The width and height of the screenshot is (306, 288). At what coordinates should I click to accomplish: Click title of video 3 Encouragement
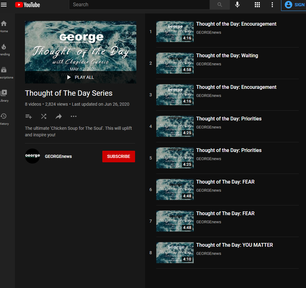tap(236, 87)
